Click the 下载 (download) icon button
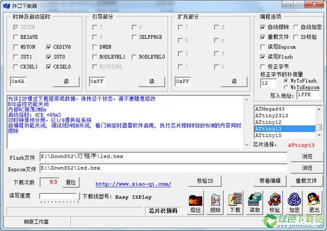 [235, 203]
